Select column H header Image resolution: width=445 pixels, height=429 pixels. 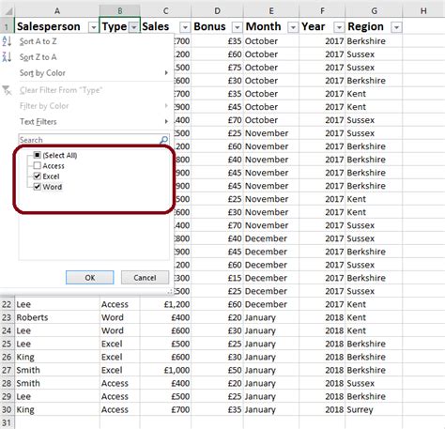(x=423, y=11)
